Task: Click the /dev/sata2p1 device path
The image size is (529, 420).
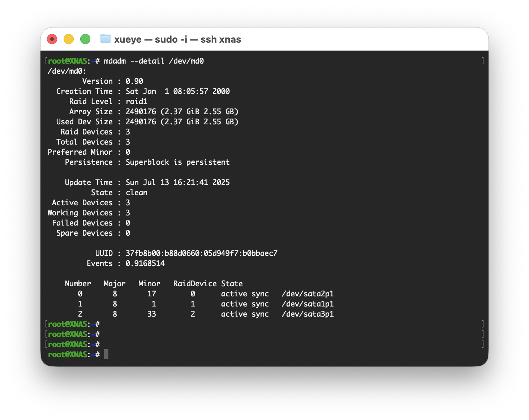Action: click(307, 294)
